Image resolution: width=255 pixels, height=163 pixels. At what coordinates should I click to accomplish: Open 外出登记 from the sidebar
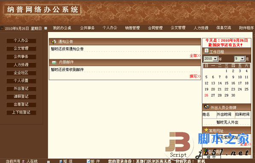tap(21, 89)
